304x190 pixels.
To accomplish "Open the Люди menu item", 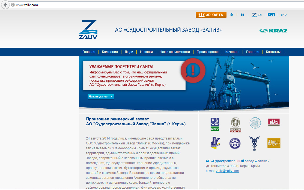I will [129, 52].
